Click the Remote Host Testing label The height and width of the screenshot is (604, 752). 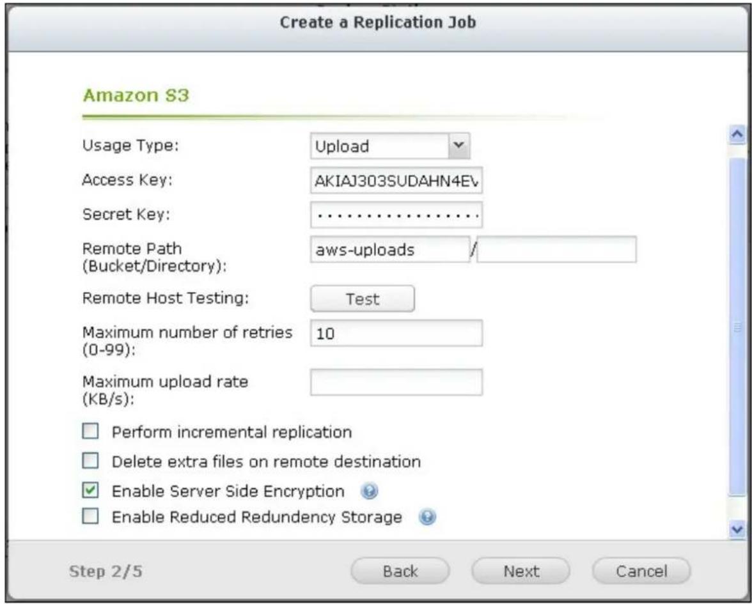click(x=166, y=298)
